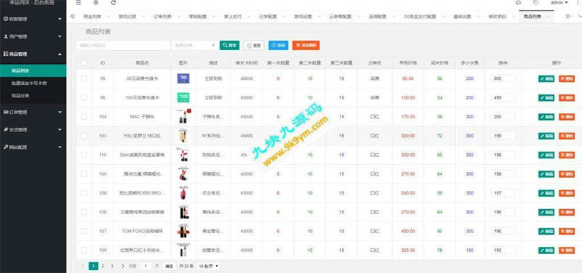Delete the product with ID 110

click(x=567, y=155)
